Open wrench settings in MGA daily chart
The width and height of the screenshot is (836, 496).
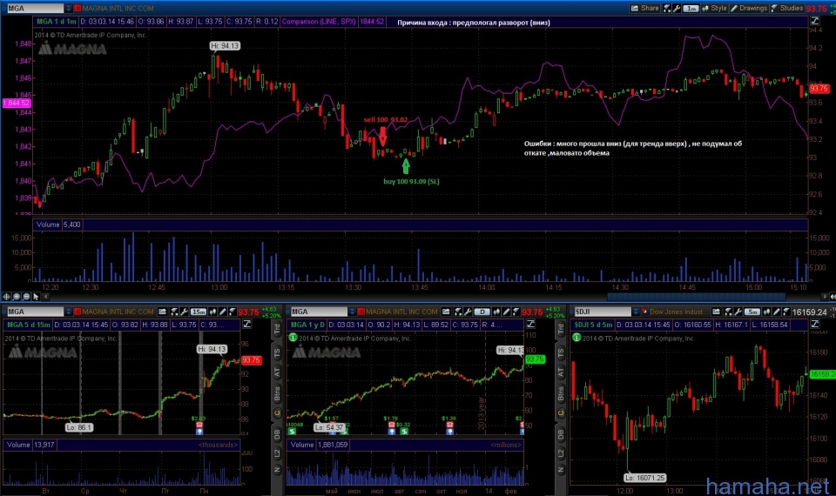(x=468, y=312)
